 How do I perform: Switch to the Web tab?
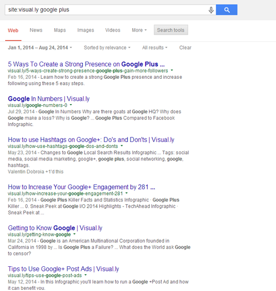tap(13, 30)
